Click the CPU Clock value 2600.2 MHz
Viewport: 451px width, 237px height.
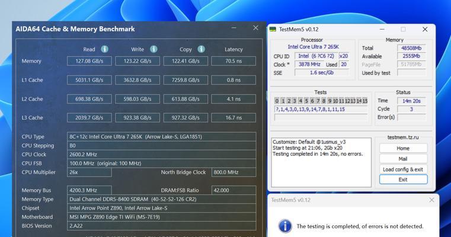click(162, 155)
